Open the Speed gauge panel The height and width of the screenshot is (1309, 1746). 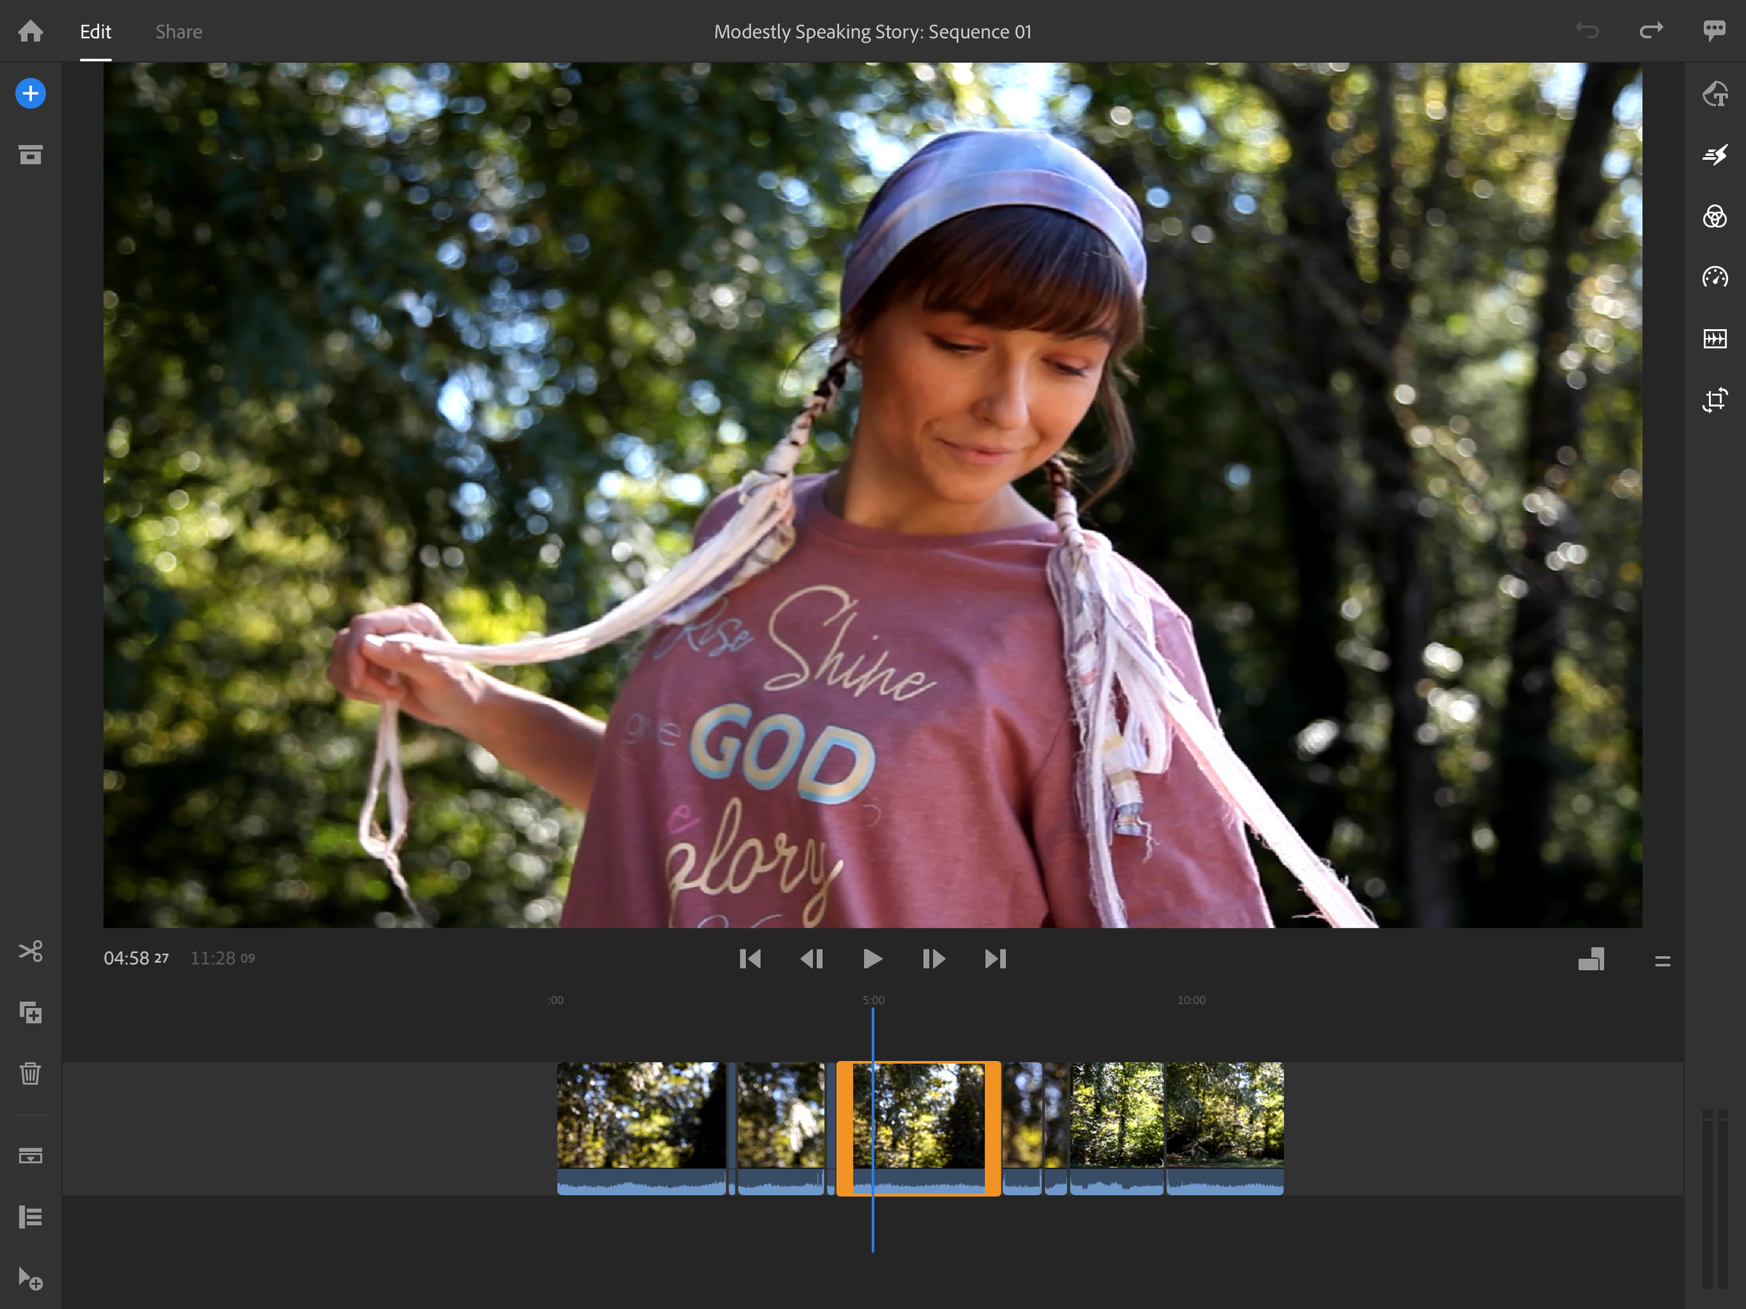click(x=1715, y=277)
